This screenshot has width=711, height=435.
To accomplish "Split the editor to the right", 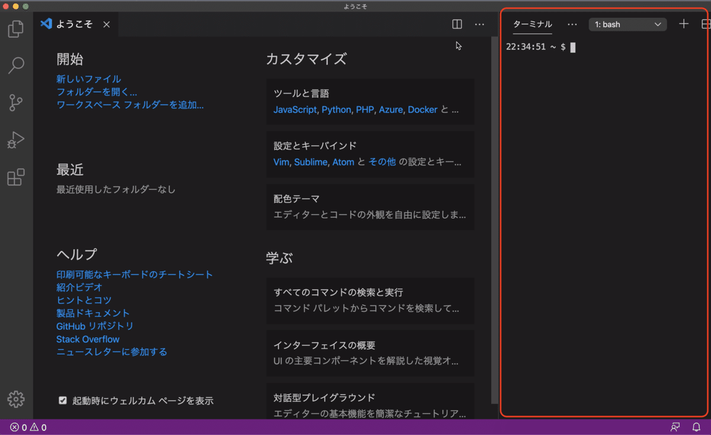I will [x=457, y=24].
